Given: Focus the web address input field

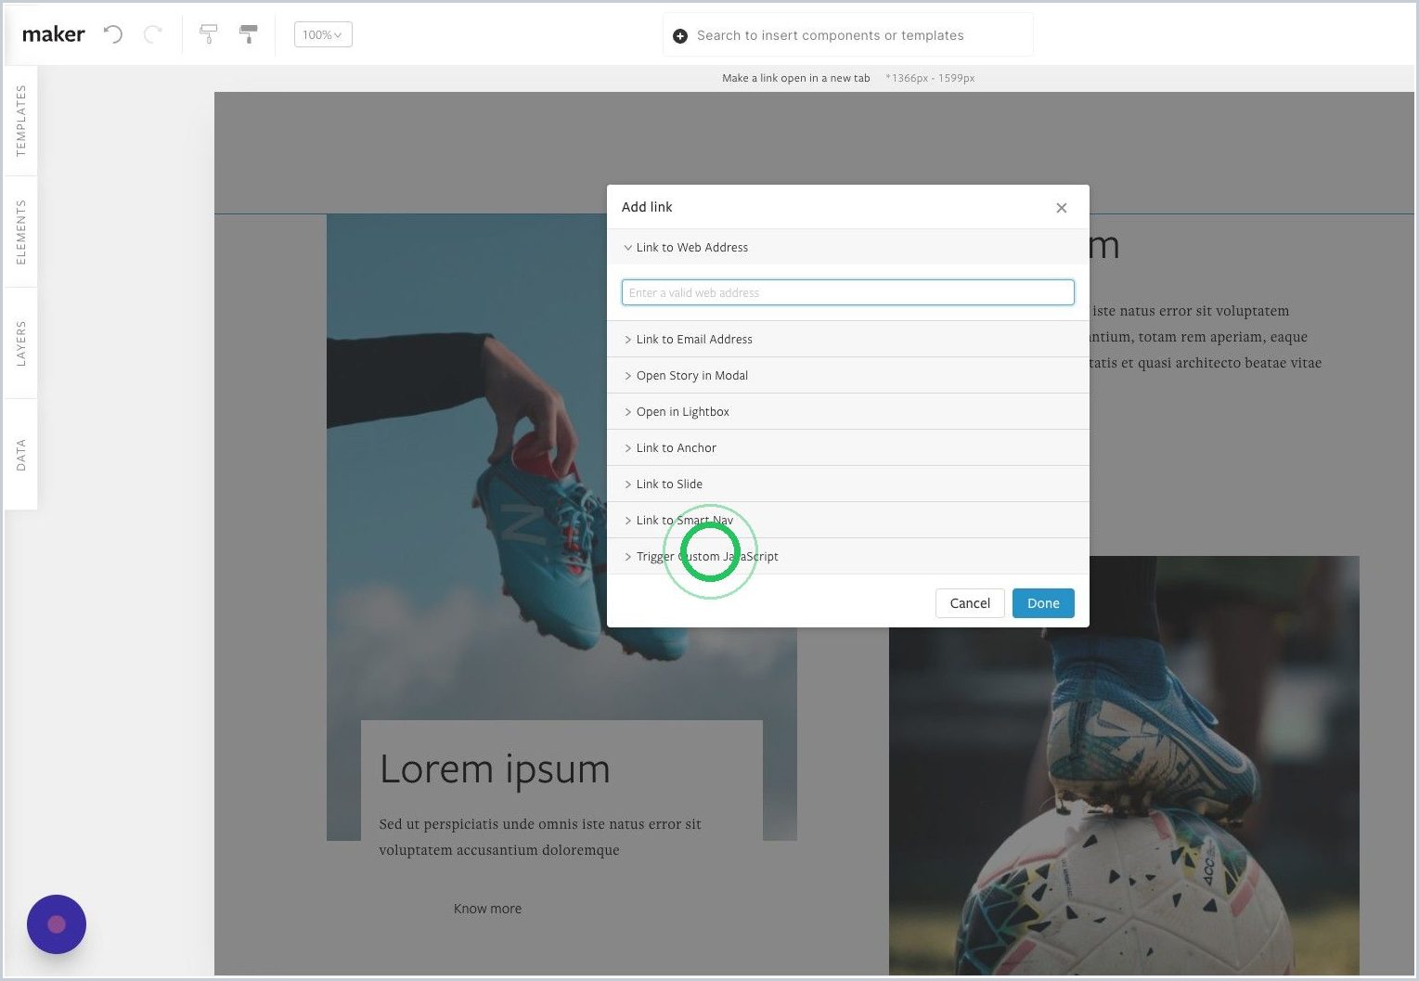Looking at the screenshot, I should coord(847,292).
